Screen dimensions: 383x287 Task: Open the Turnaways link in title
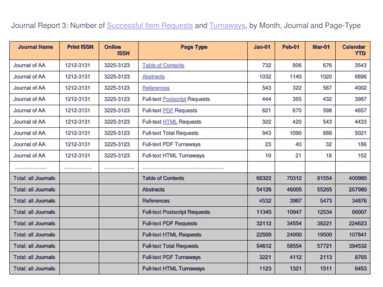227,26
